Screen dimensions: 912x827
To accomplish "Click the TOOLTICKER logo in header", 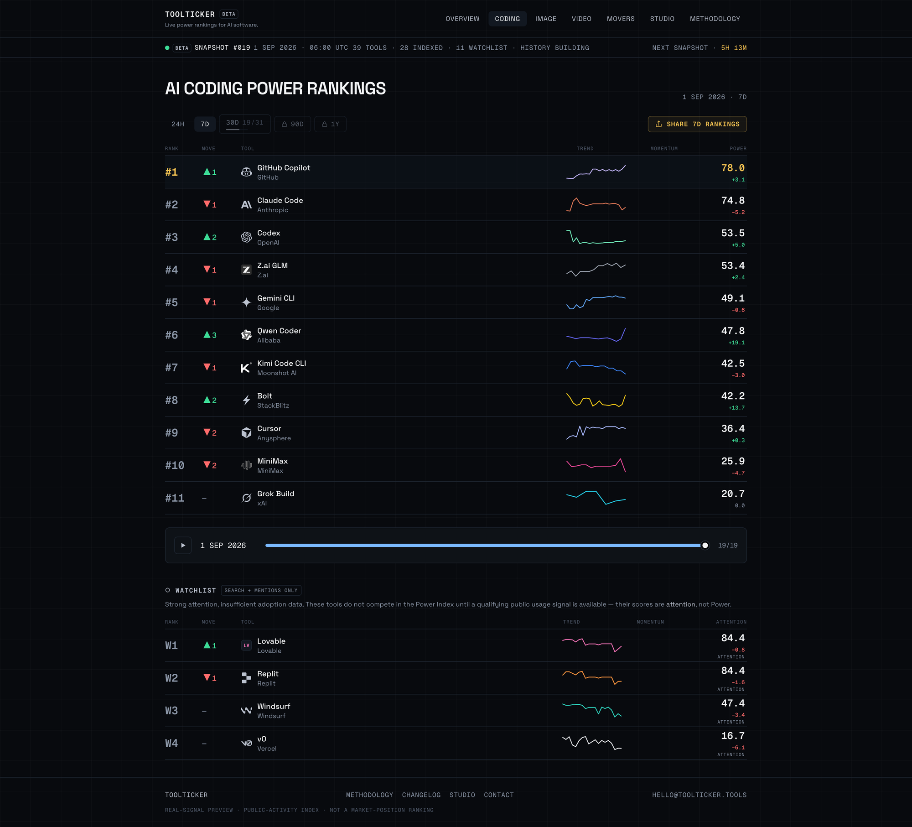I will (x=190, y=14).
